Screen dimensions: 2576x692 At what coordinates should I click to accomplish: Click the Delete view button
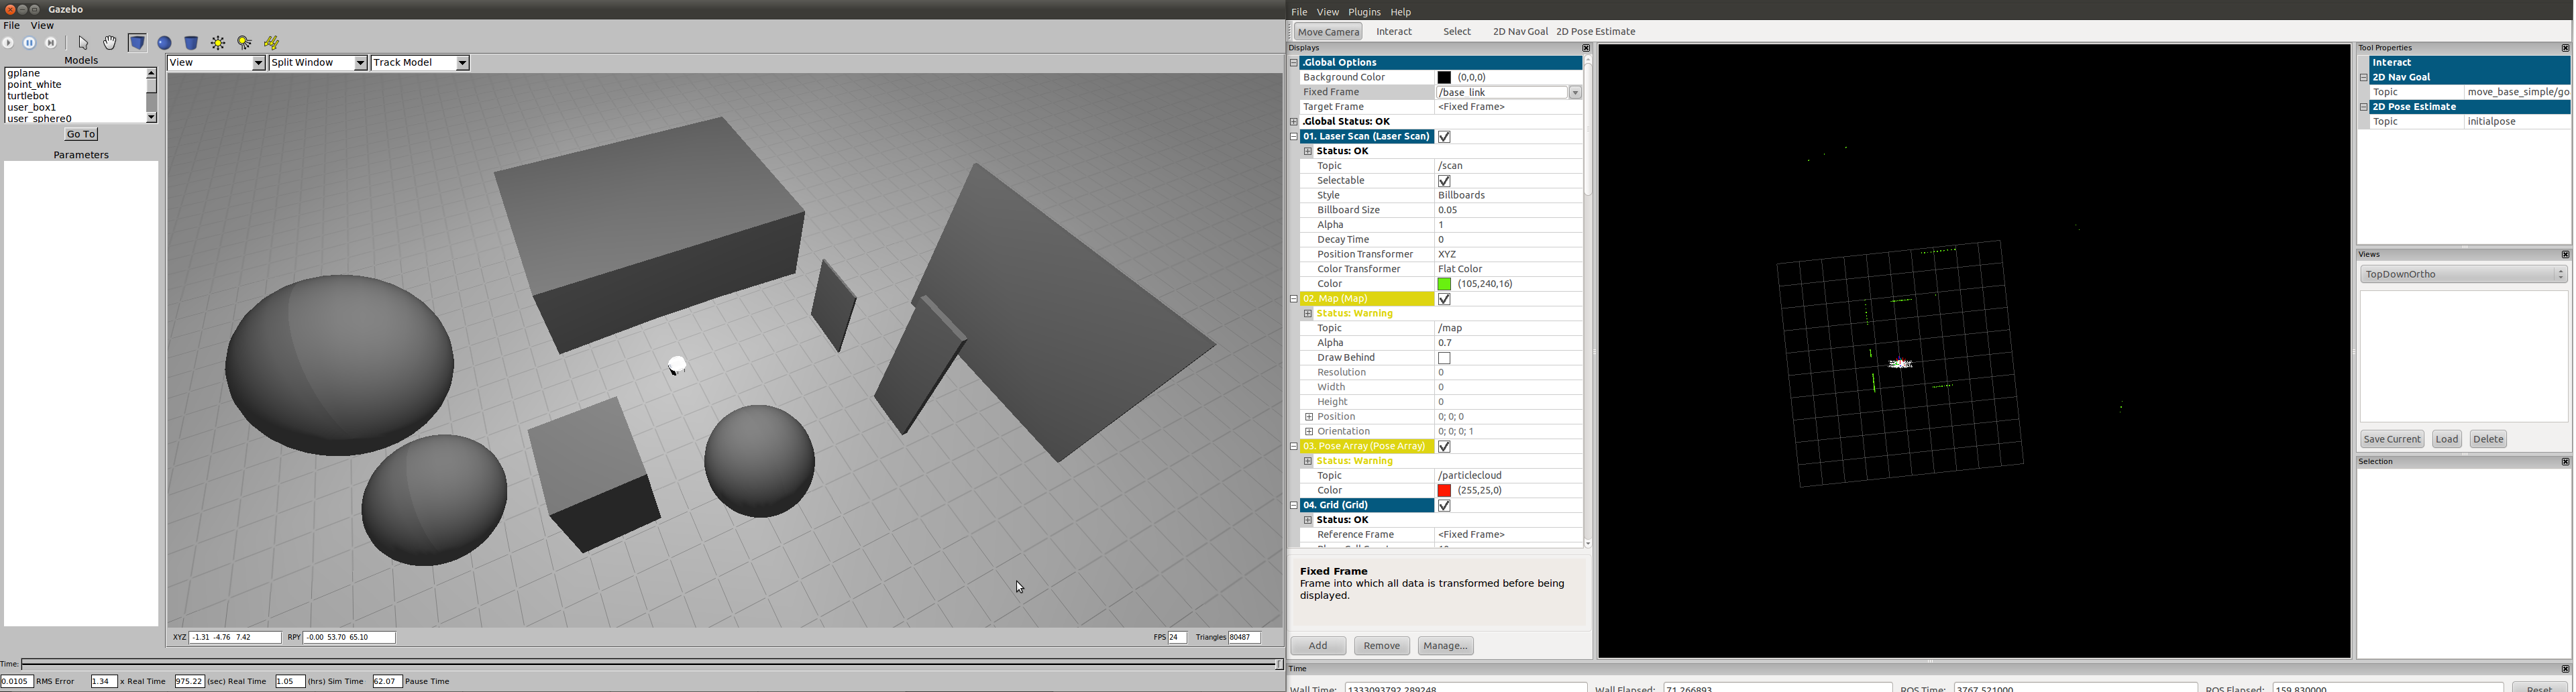2488,439
